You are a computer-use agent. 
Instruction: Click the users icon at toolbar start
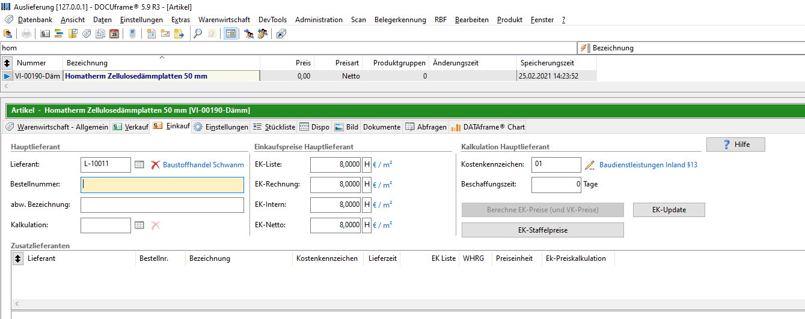pos(8,34)
